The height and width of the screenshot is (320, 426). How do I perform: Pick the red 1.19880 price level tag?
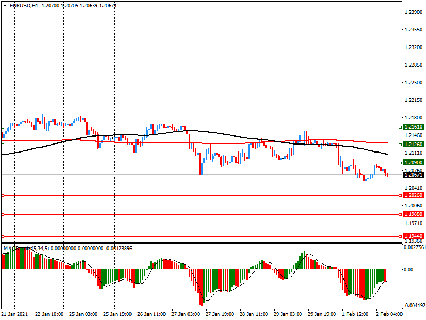click(413, 214)
